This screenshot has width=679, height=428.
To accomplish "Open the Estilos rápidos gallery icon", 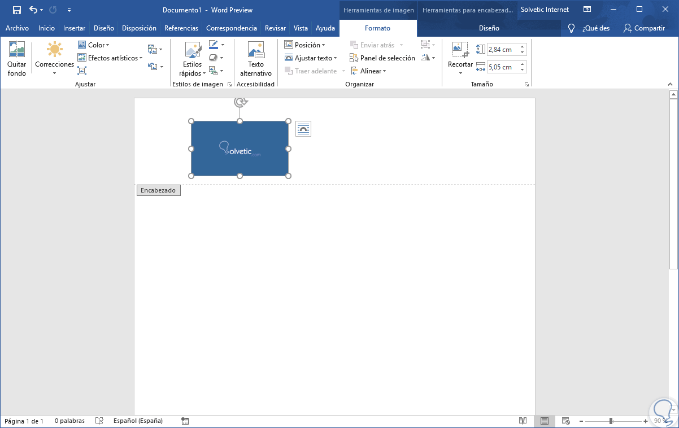I will click(193, 50).
